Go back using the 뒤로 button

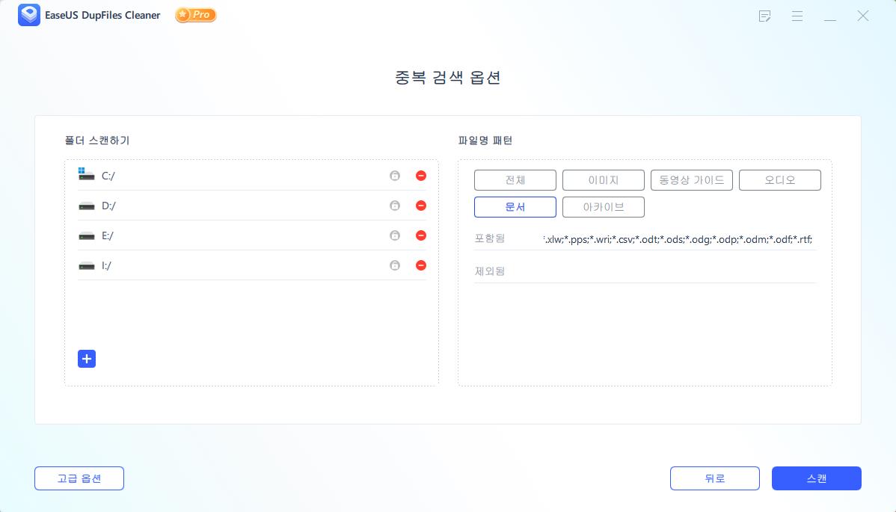pos(715,478)
